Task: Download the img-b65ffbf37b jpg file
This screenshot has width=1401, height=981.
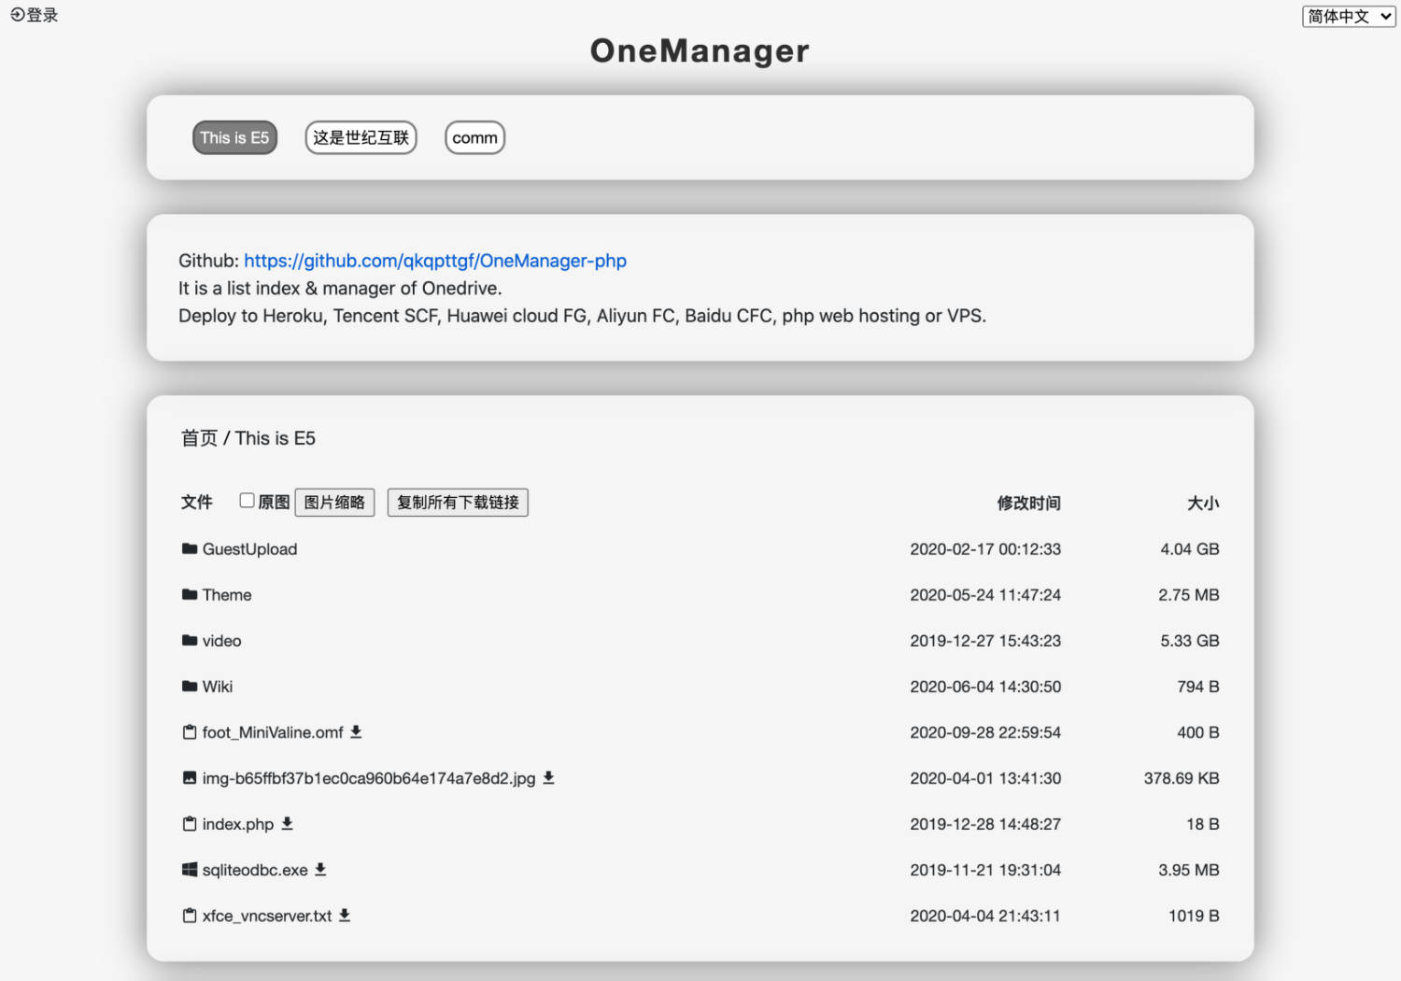Action: click(548, 777)
